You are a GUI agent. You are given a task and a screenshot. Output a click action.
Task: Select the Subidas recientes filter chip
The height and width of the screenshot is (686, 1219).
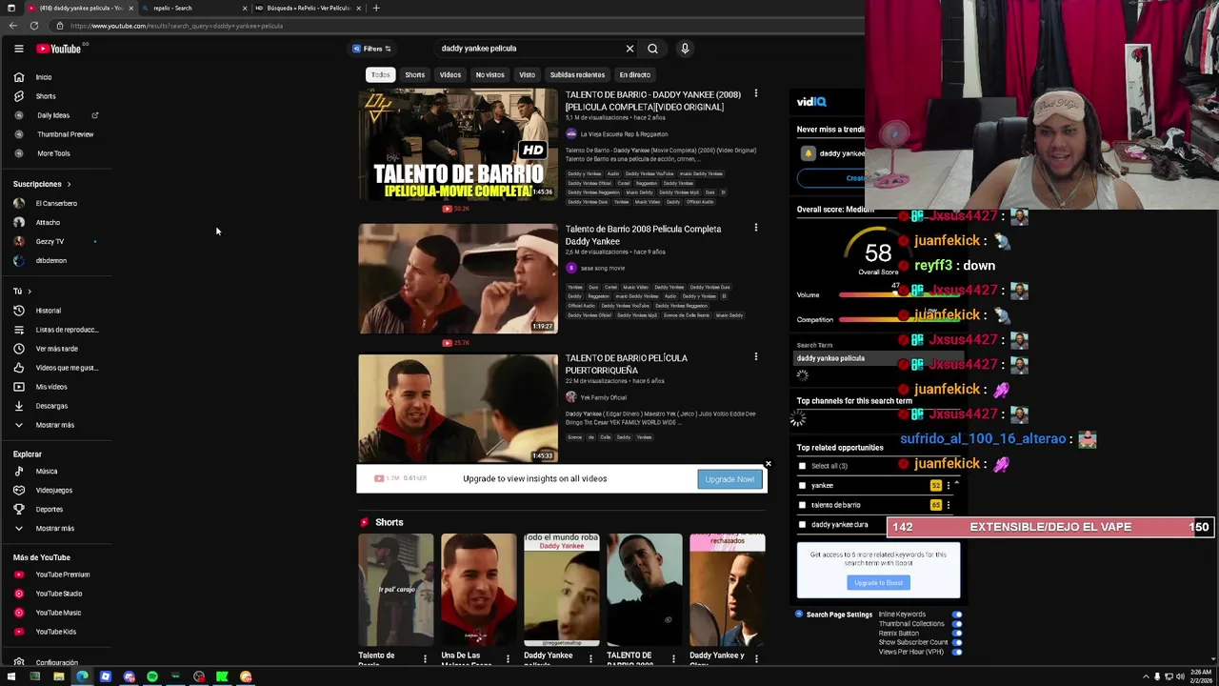click(577, 75)
